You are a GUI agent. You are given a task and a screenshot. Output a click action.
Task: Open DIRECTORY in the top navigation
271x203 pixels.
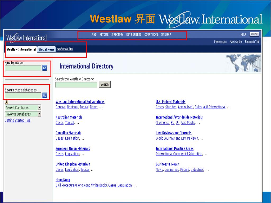pos(117,35)
